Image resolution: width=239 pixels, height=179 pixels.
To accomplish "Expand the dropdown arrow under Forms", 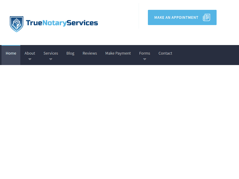I will 145,59.
